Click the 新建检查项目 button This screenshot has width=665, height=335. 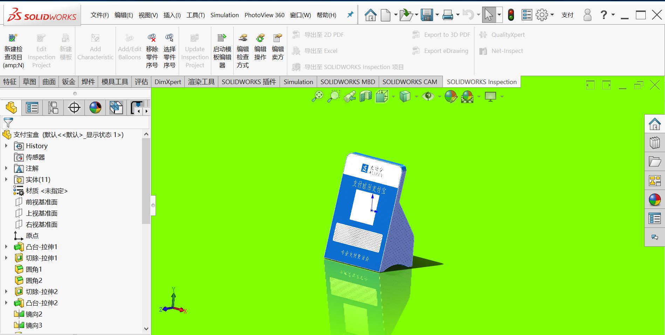coord(13,51)
